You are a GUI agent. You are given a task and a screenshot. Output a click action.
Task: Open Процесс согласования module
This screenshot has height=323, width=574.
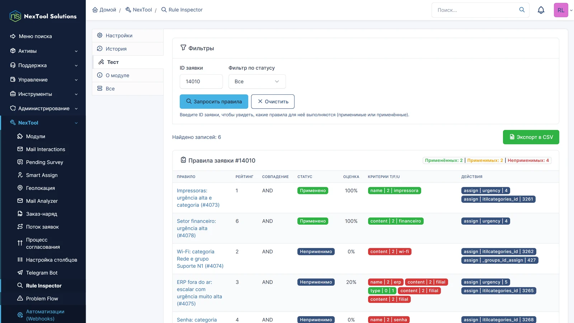click(43, 243)
